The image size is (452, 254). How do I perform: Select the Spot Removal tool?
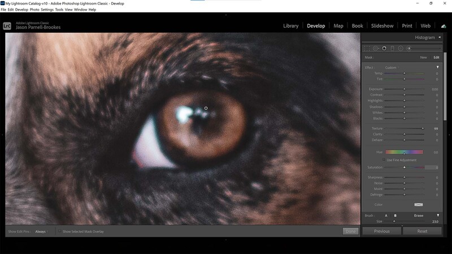[376, 49]
